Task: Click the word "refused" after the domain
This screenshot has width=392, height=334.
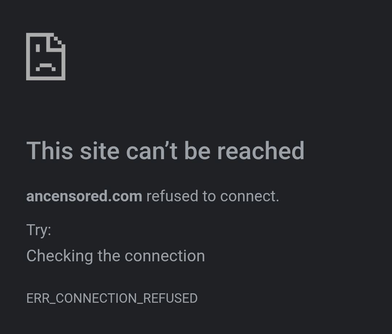Action: click(172, 196)
